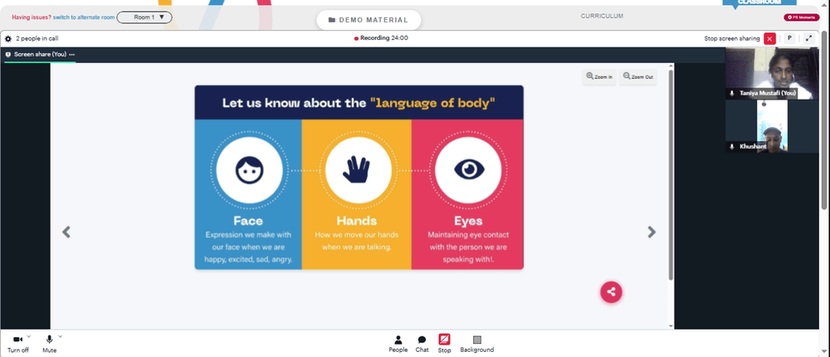Click the 'Face' heading on slide

tap(248, 221)
